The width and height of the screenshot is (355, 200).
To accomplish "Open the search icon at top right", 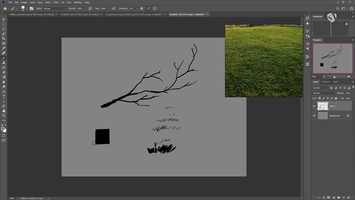I will click(x=338, y=8).
